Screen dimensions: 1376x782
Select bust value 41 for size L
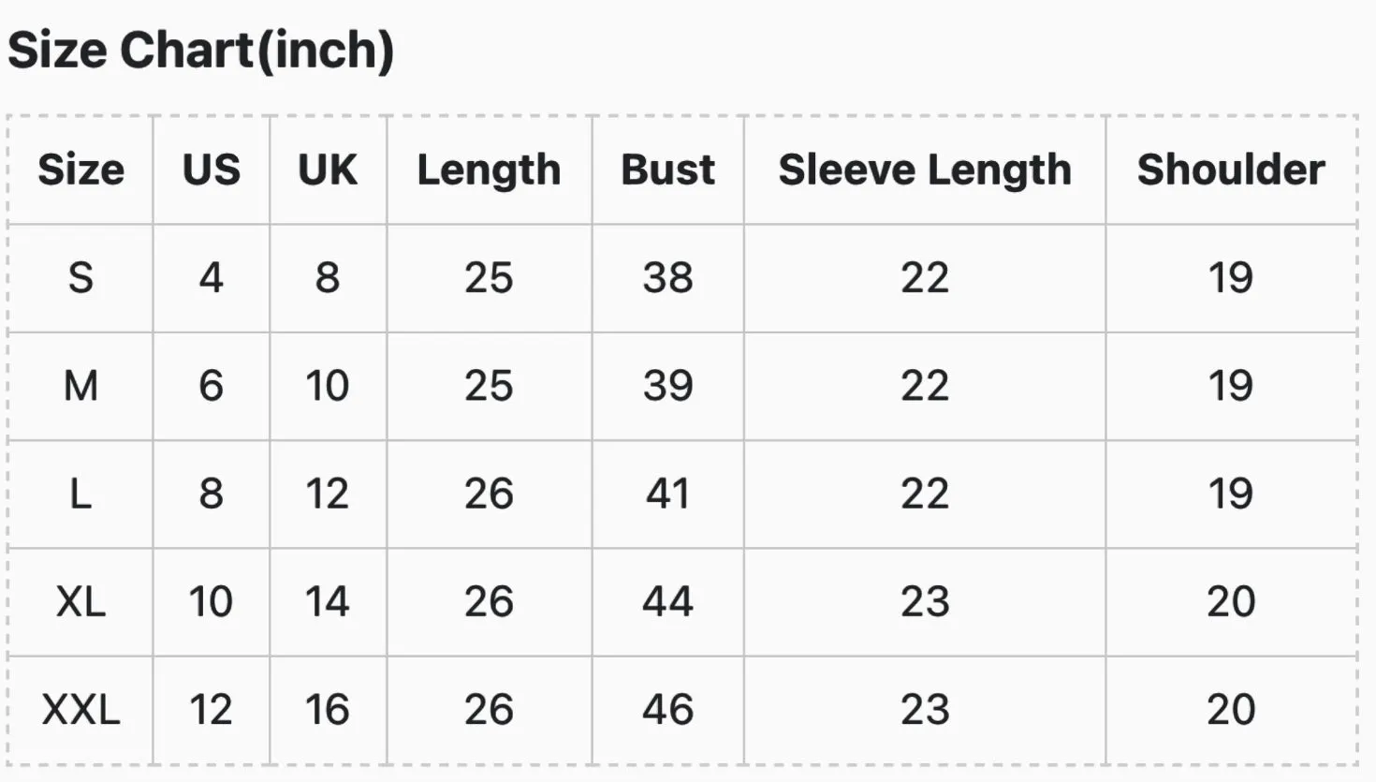(x=667, y=493)
